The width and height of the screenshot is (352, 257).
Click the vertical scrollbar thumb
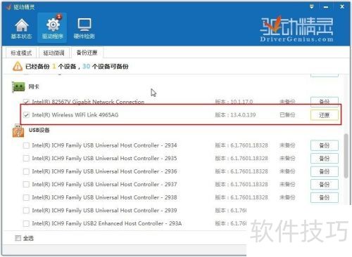346,156
